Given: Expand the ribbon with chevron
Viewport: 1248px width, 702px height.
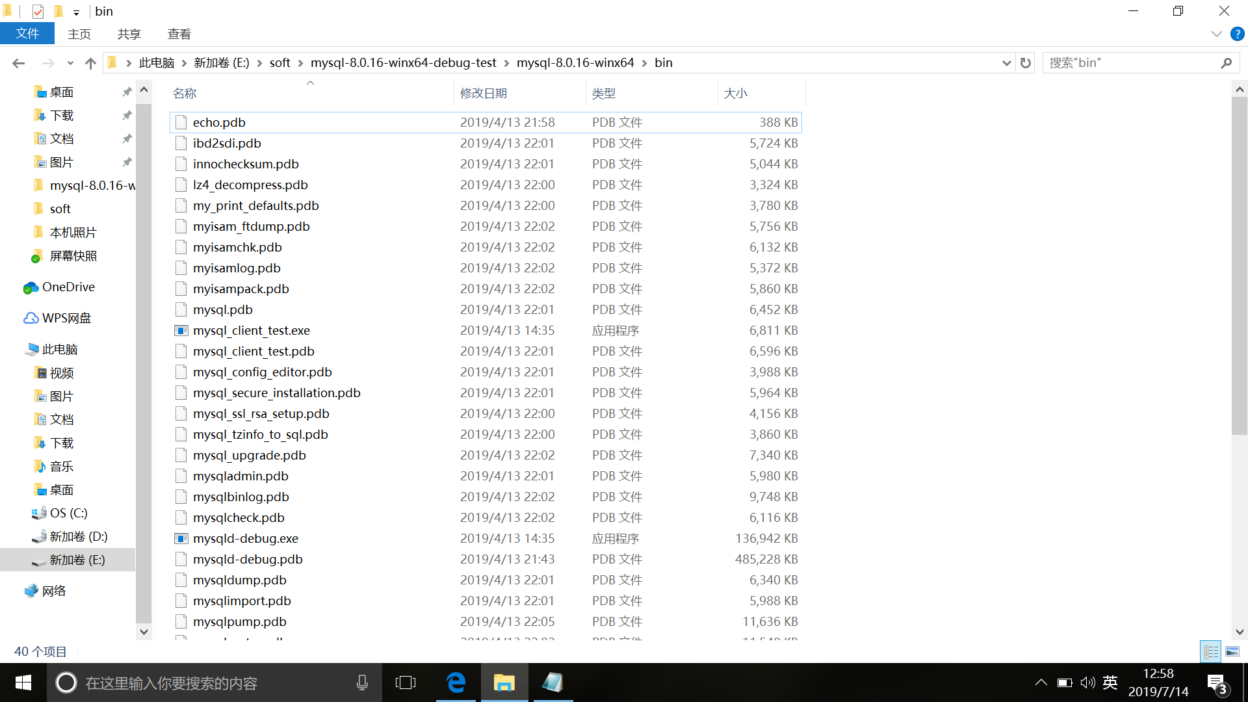Looking at the screenshot, I should [1216, 34].
